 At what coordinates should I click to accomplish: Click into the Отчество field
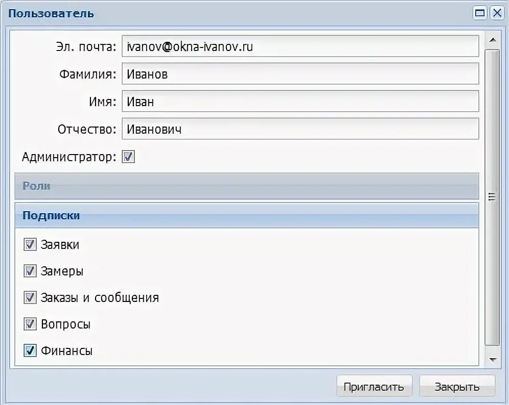pos(300,129)
